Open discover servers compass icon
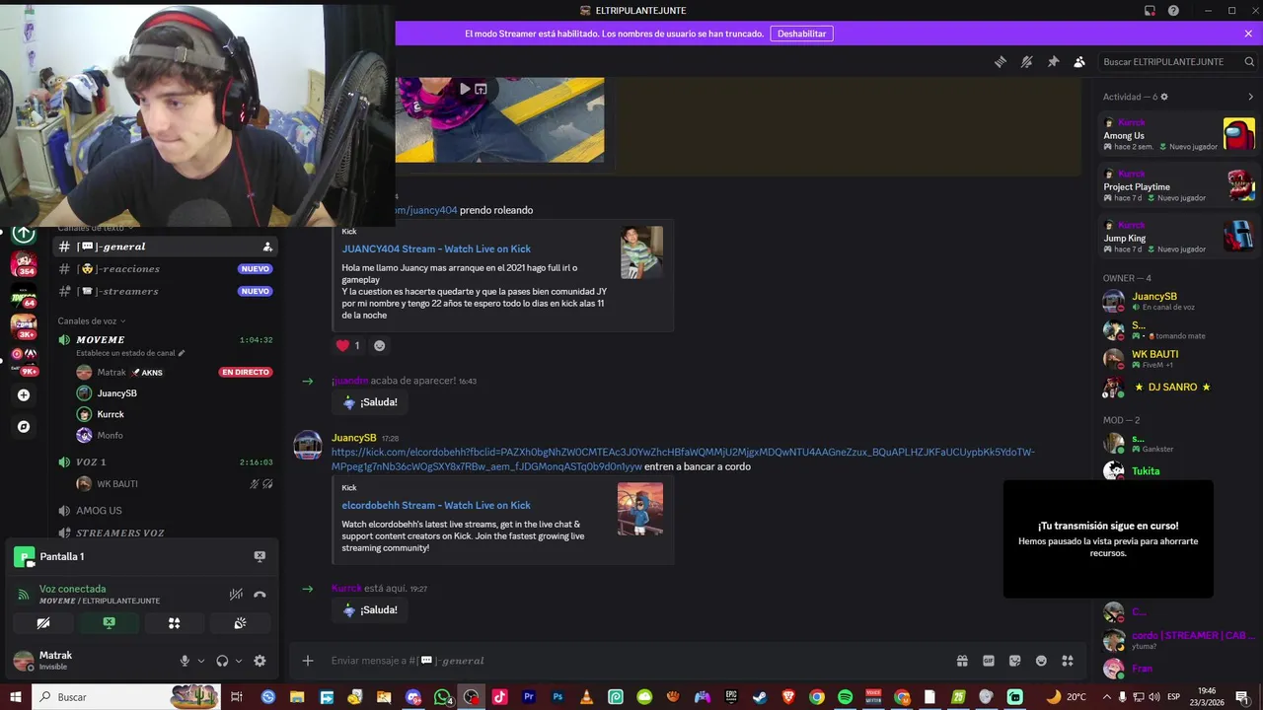1263x710 pixels. (x=24, y=427)
